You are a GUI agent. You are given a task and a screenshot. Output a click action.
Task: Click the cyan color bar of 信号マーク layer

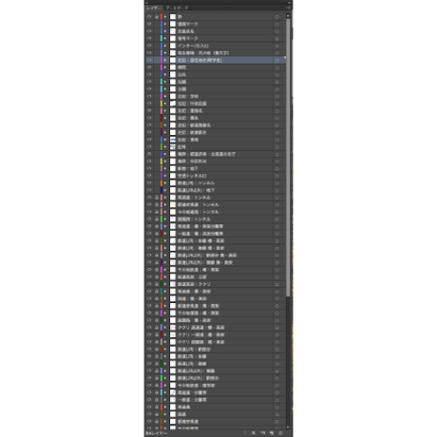click(161, 38)
